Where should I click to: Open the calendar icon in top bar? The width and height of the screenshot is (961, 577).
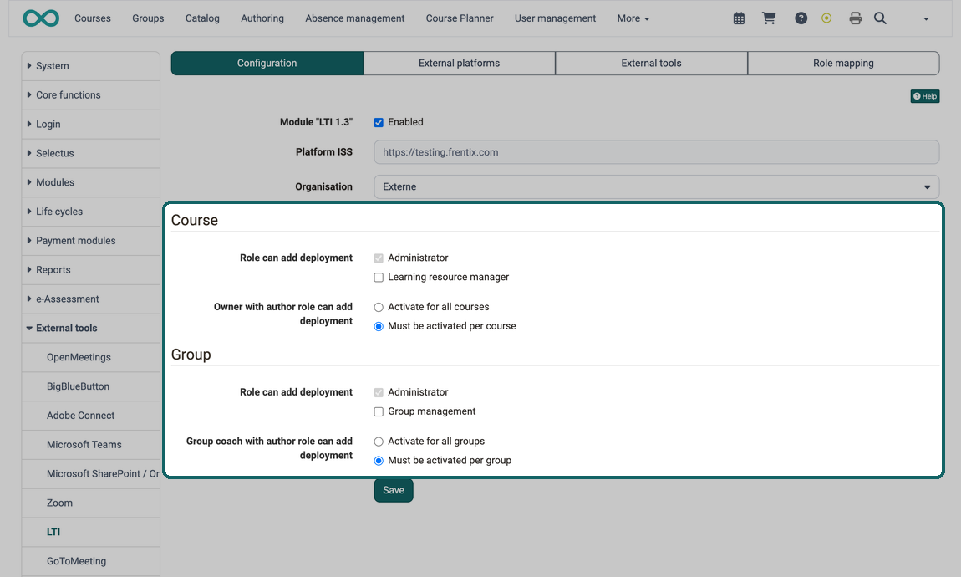(740, 18)
